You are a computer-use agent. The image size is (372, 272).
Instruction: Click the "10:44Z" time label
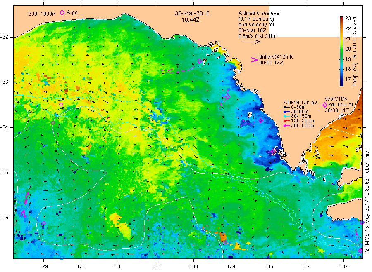point(191,20)
